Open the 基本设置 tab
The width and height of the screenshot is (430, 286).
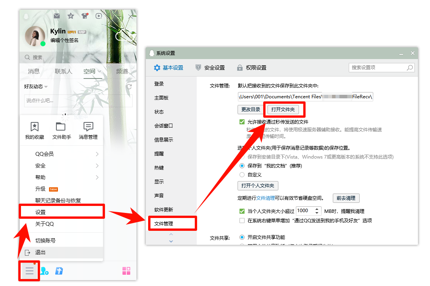click(168, 68)
